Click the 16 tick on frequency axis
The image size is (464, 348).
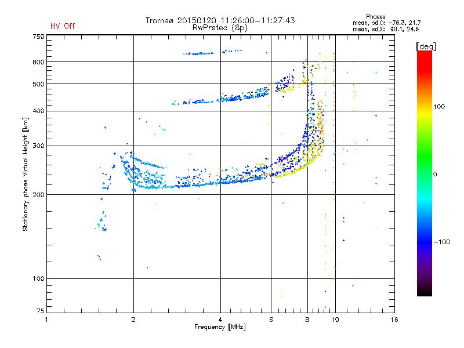pyautogui.click(x=394, y=320)
